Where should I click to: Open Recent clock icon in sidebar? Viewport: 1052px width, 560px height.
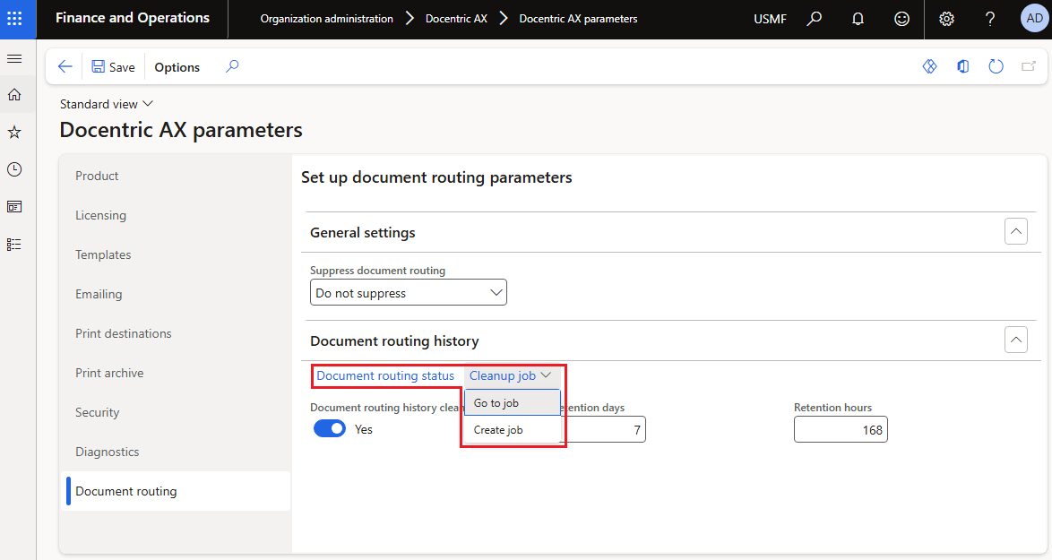[x=14, y=169]
